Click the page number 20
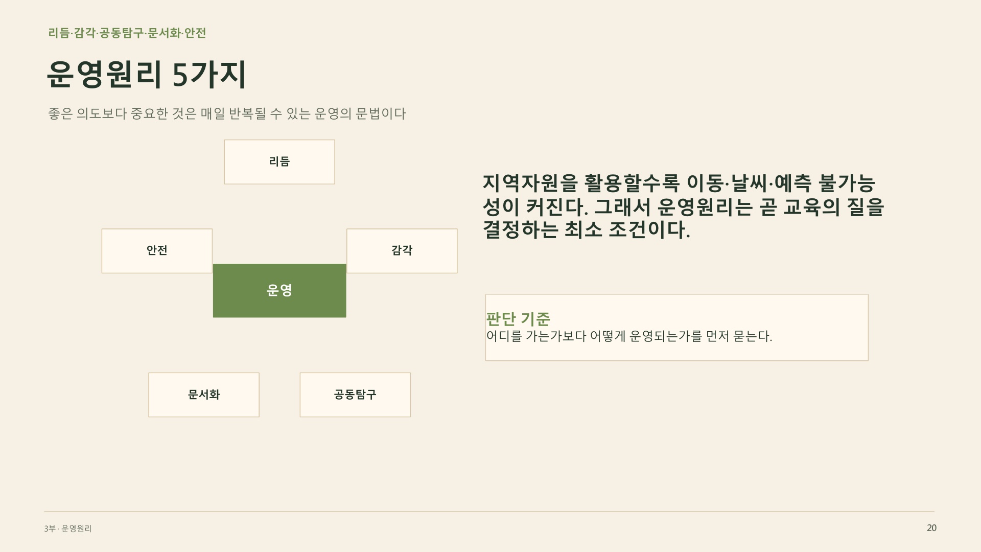This screenshot has width=981, height=552. pos(931,528)
